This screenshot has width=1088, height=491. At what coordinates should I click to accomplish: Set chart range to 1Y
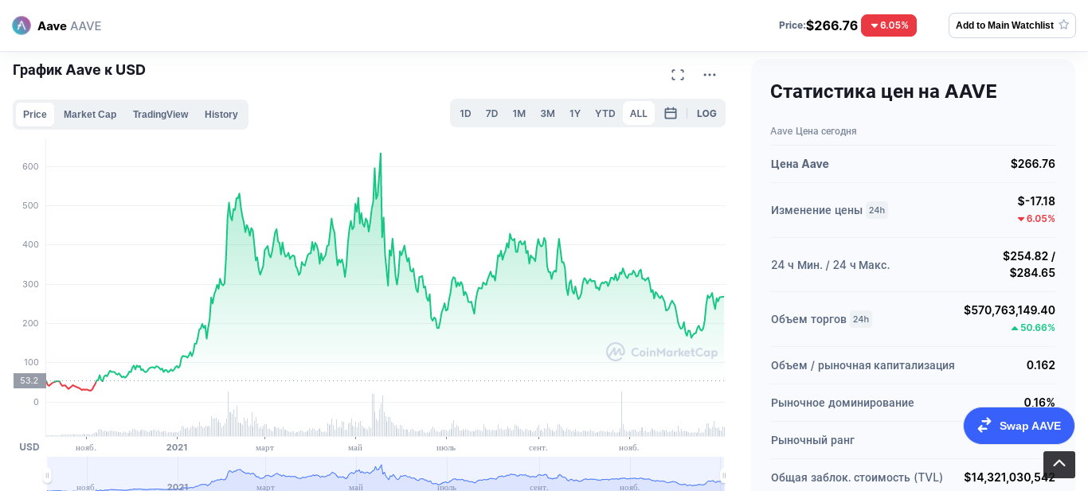click(x=575, y=113)
